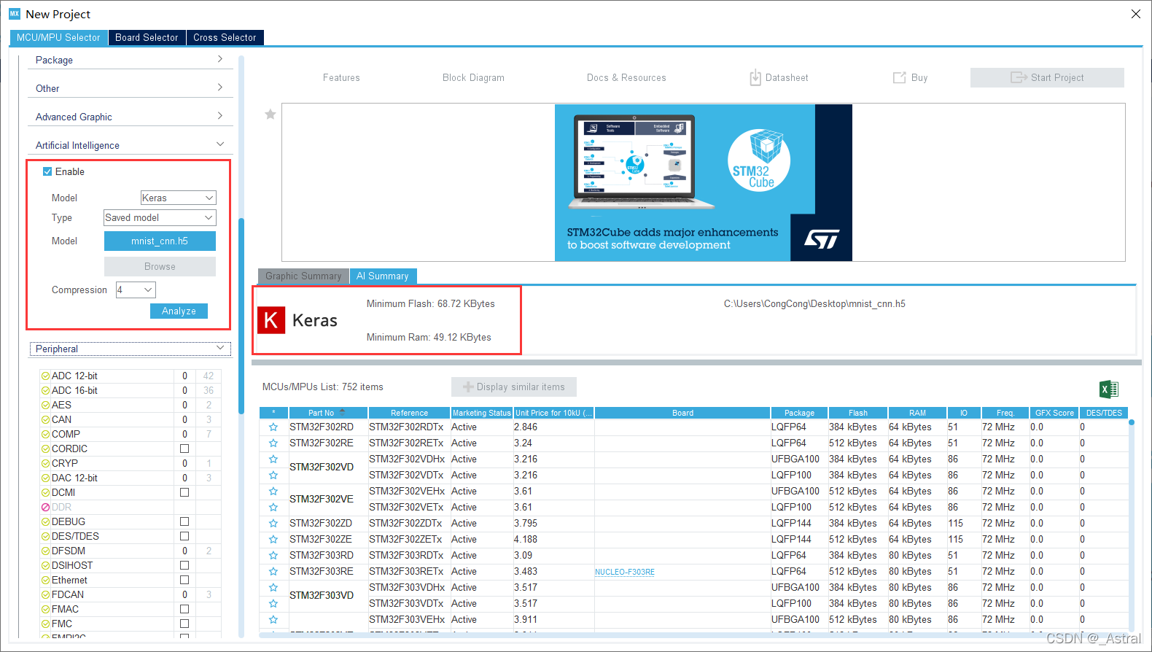Image resolution: width=1152 pixels, height=652 pixels.
Task: Switch to Board Selector tab
Action: (x=147, y=37)
